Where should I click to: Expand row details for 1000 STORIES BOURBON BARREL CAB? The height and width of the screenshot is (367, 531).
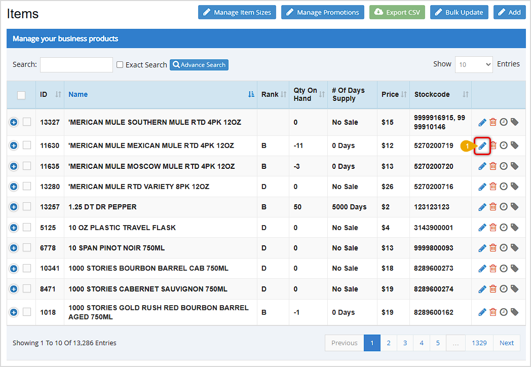pyautogui.click(x=14, y=268)
